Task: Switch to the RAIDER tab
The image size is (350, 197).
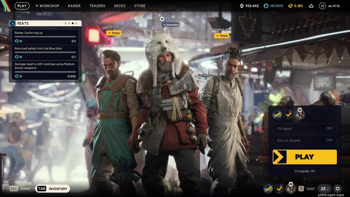Action: [74, 6]
